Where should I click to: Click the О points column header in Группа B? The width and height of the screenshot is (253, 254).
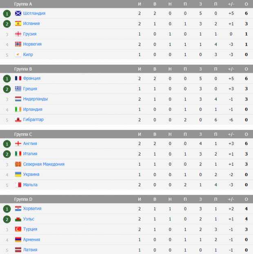(246, 69)
